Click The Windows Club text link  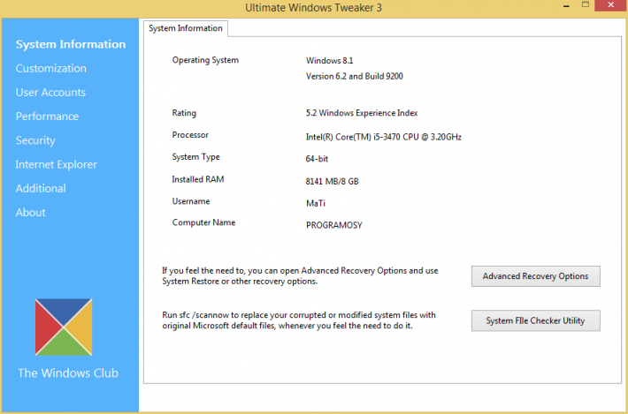pos(68,373)
